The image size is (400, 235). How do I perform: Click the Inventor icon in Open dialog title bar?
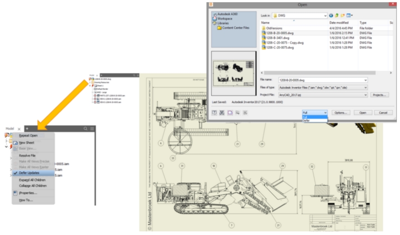click(x=211, y=4)
